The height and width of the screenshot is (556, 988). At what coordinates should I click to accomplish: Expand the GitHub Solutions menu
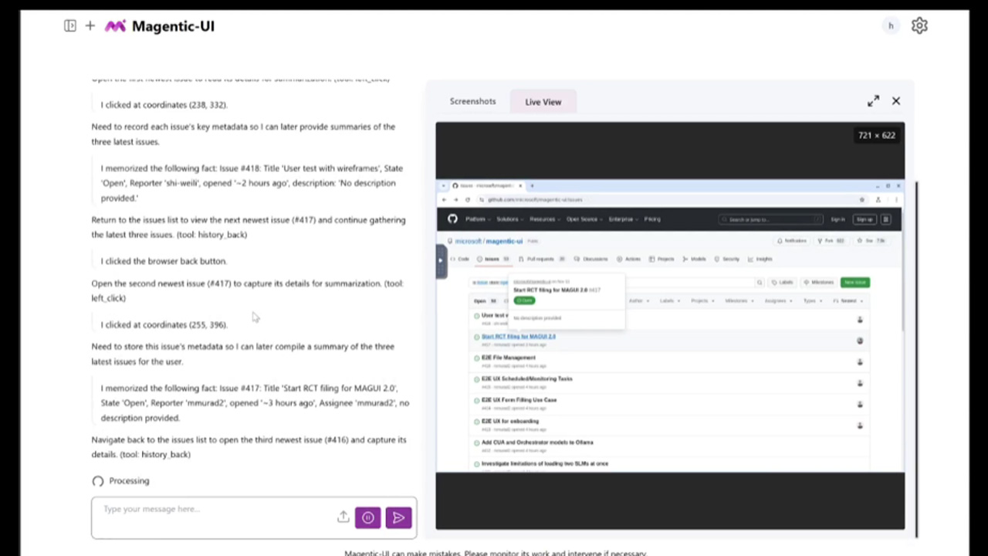click(509, 219)
